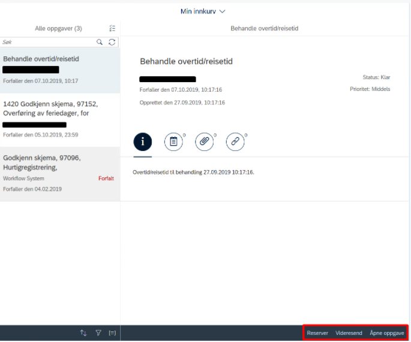The height and width of the screenshot is (342, 411).
Task: Open task 1420 Godkjenn skjema, 97152
Action: tap(60, 120)
